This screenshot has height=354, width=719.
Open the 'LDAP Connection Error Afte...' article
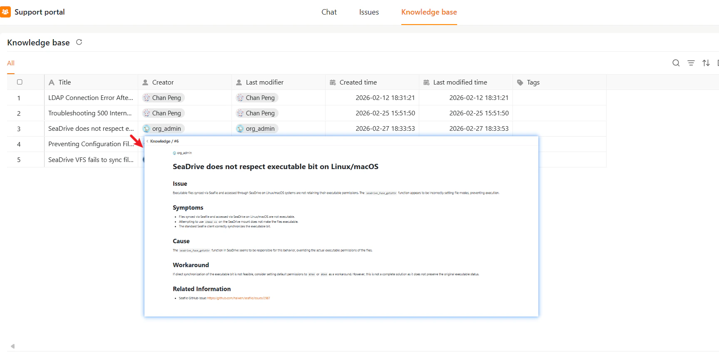[x=91, y=98]
